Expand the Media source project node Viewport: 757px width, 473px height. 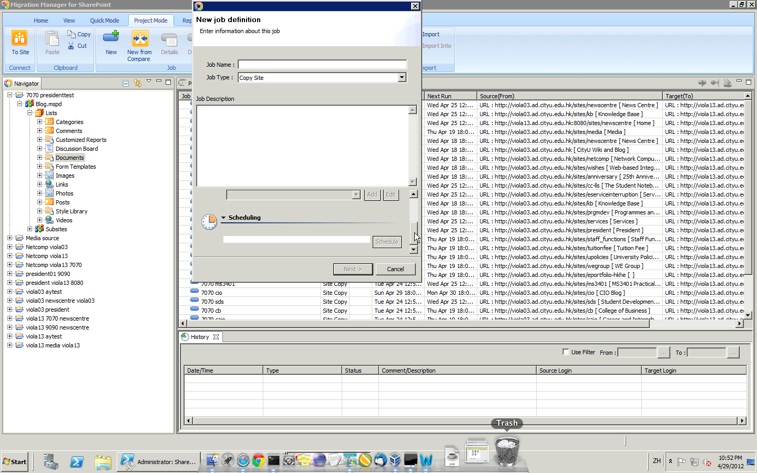[9, 238]
